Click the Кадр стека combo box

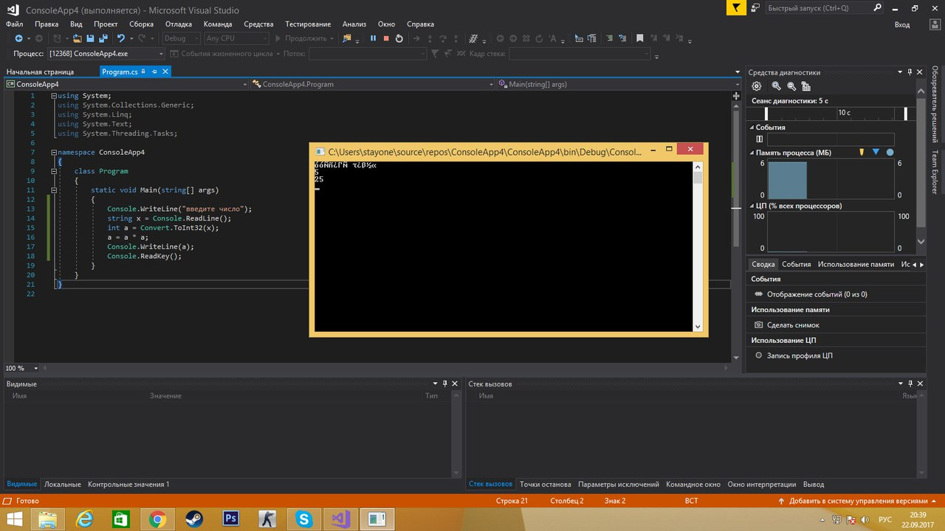coord(580,54)
